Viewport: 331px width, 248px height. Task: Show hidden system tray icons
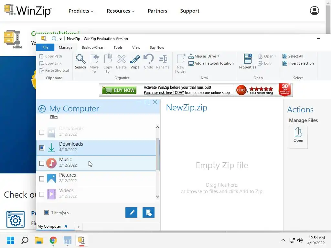coord(283,240)
